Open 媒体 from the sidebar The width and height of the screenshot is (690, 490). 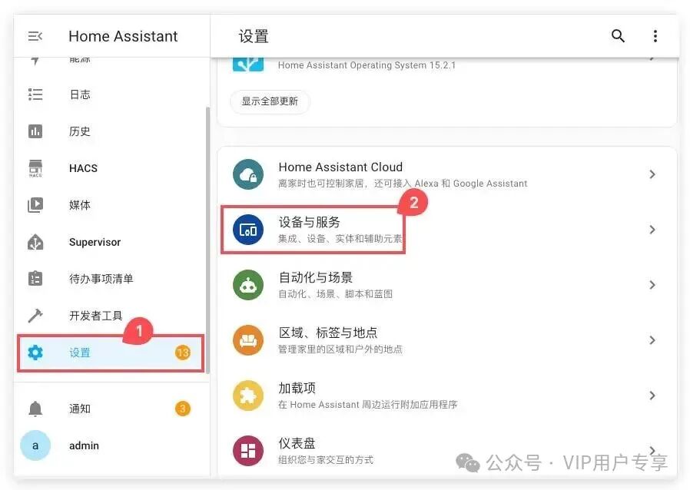[110, 205]
